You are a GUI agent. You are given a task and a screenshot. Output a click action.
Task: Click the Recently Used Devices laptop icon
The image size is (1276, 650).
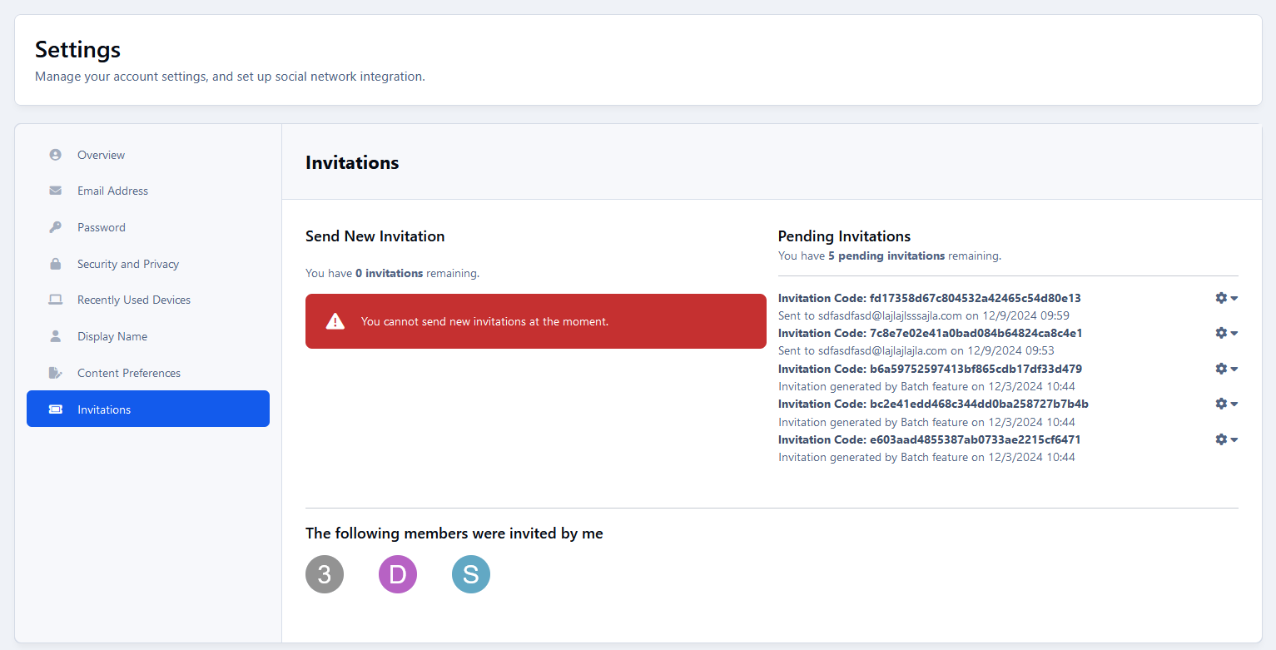point(54,300)
